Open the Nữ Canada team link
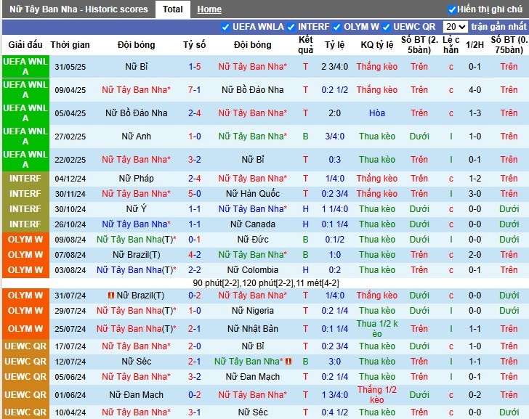The width and height of the screenshot is (529, 419). coord(253,224)
